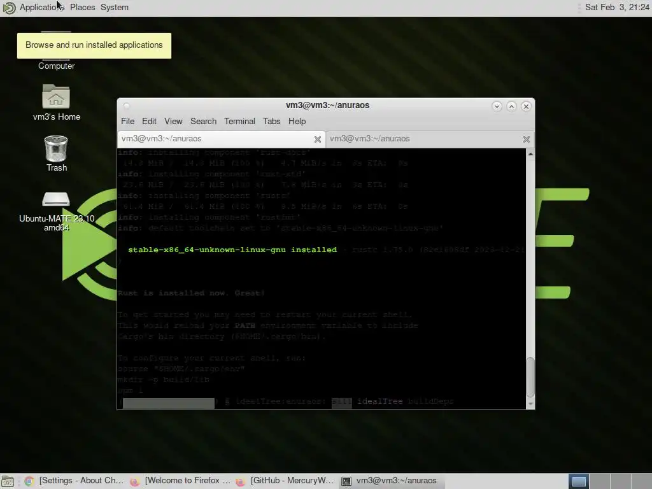The image size is (652, 489).
Task: Open the terminal Search menu
Action: pyautogui.click(x=203, y=121)
